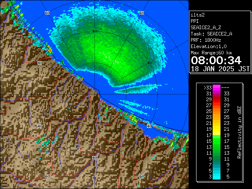Click the "PRF: 1800Hz" value
This screenshot has width=252, height=189.
tap(206, 40)
